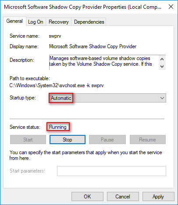
Task: Click the dialog title bar text
Action: 82,7
